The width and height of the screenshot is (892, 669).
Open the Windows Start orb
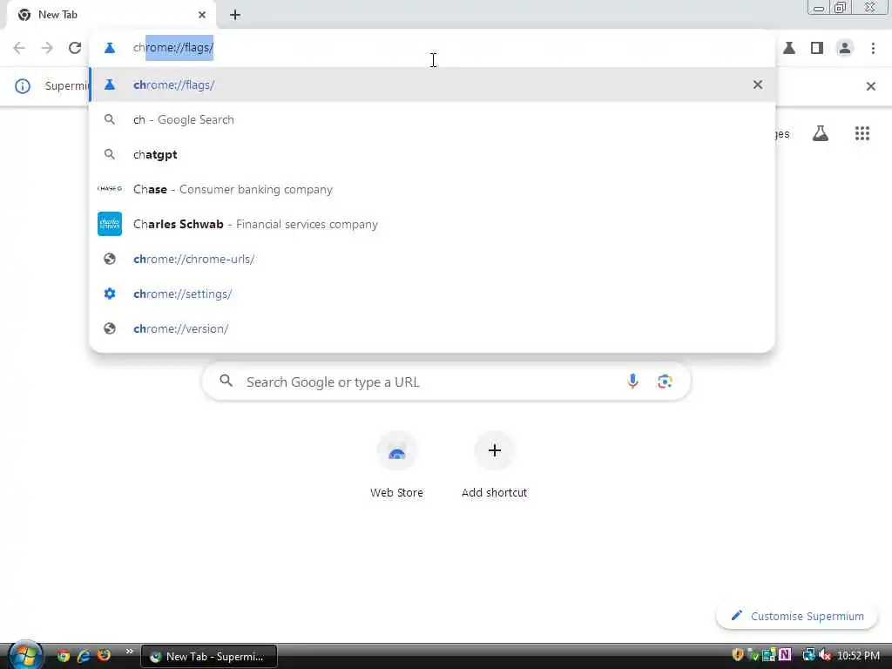coord(24,656)
